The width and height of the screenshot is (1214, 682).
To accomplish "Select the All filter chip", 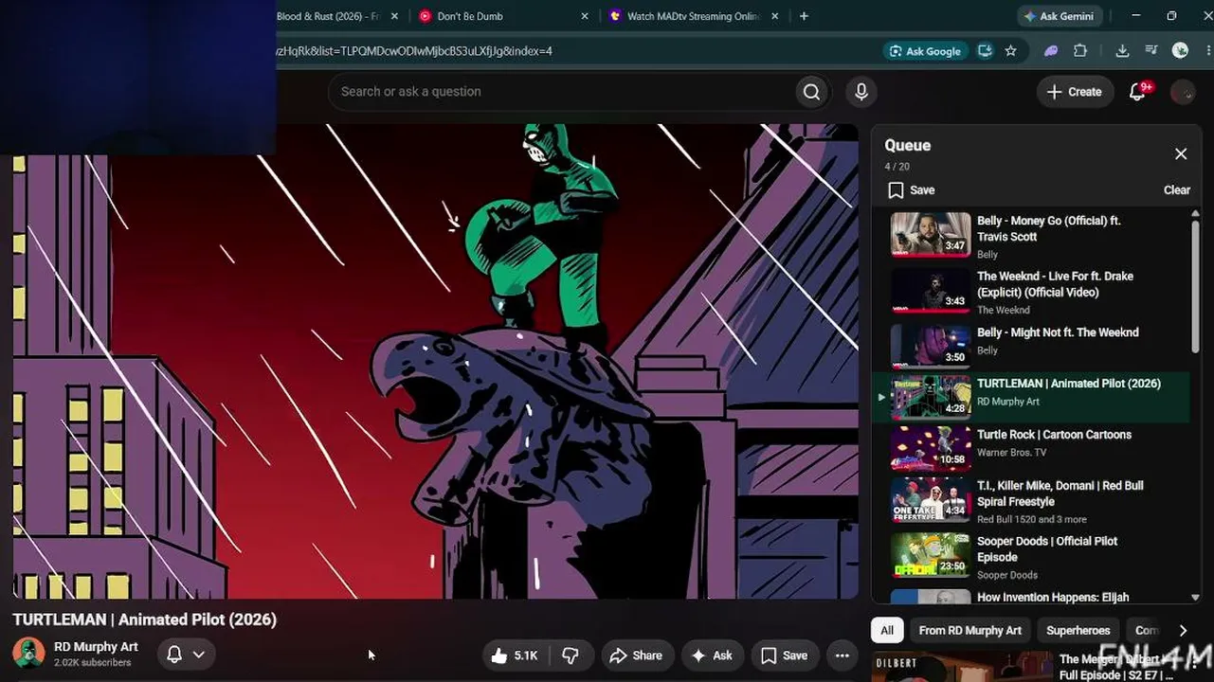I will click(887, 630).
